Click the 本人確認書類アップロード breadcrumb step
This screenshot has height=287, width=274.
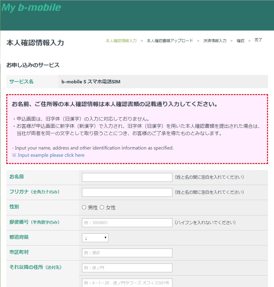tap(170, 41)
